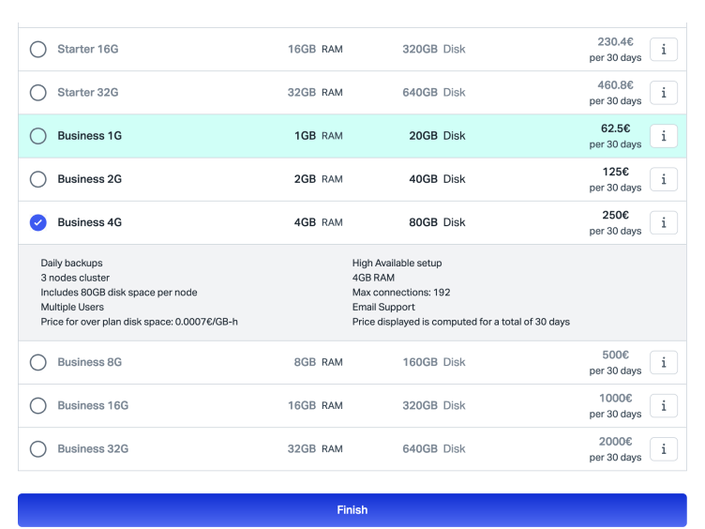Click the Business 2G plan name

coord(89,179)
